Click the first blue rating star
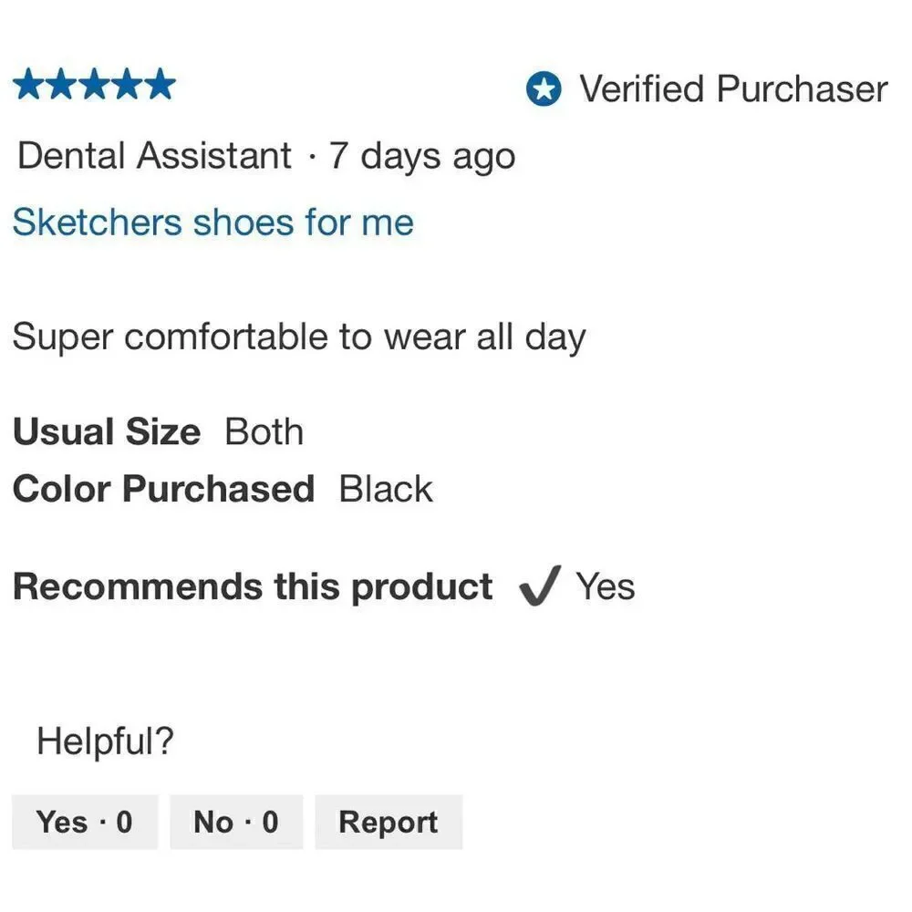Viewport: 912px width, 912px height. coord(29,84)
